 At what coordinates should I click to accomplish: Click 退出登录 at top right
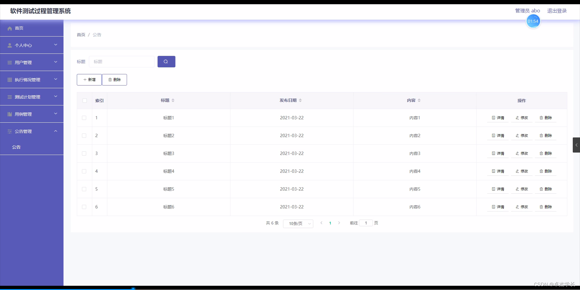[x=557, y=10]
